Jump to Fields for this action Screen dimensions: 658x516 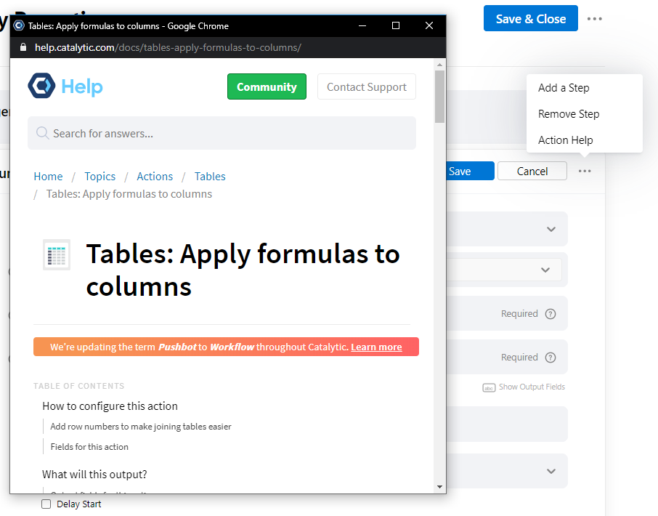[89, 447]
